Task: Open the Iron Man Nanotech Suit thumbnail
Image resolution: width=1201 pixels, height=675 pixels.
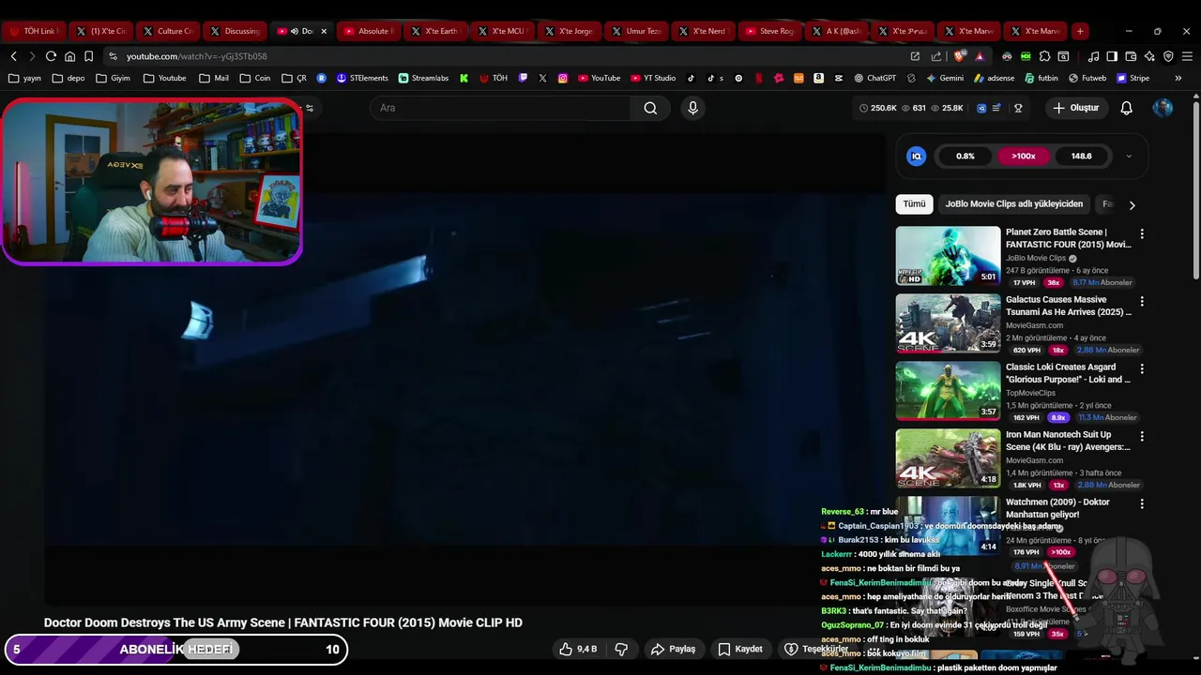Action: [948, 457]
